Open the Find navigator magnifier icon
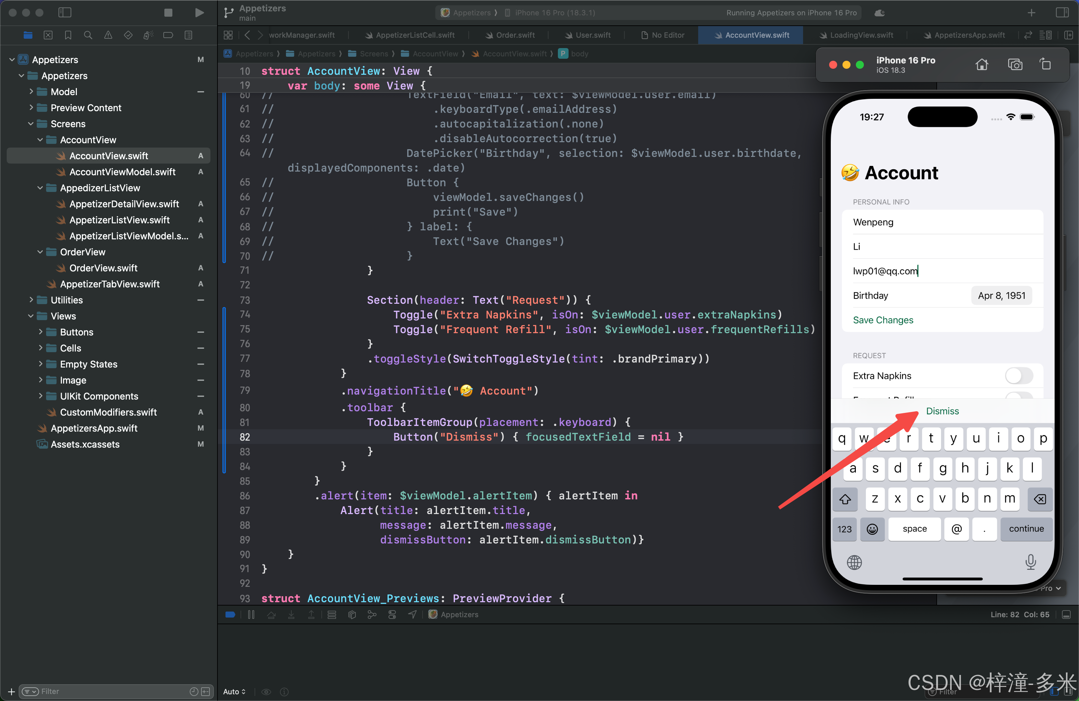This screenshot has width=1079, height=701. click(x=88, y=35)
